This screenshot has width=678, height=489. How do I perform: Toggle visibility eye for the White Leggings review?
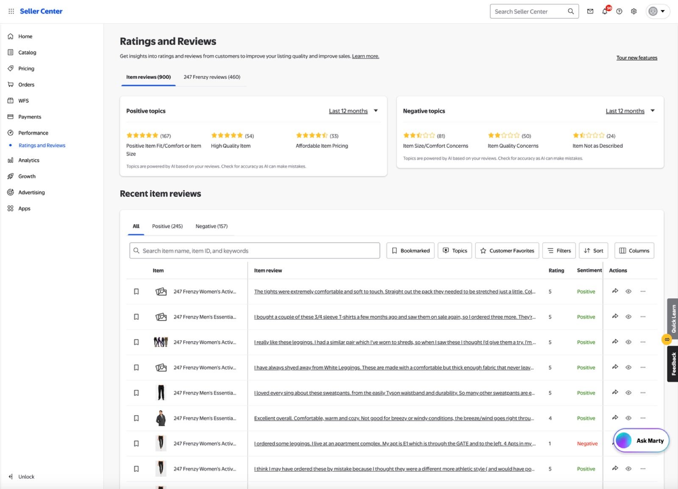click(x=628, y=367)
